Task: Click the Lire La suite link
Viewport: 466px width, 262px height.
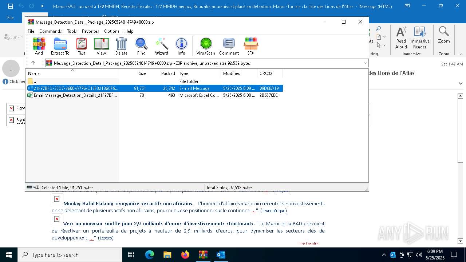Action: tap(308, 243)
